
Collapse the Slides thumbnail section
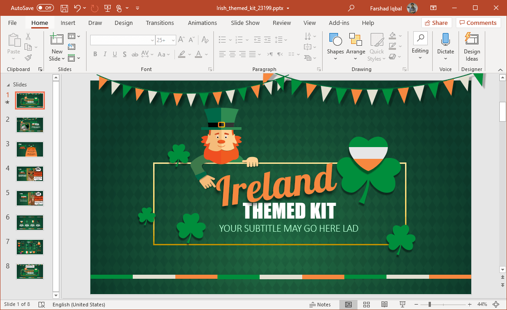tap(8, 85)
